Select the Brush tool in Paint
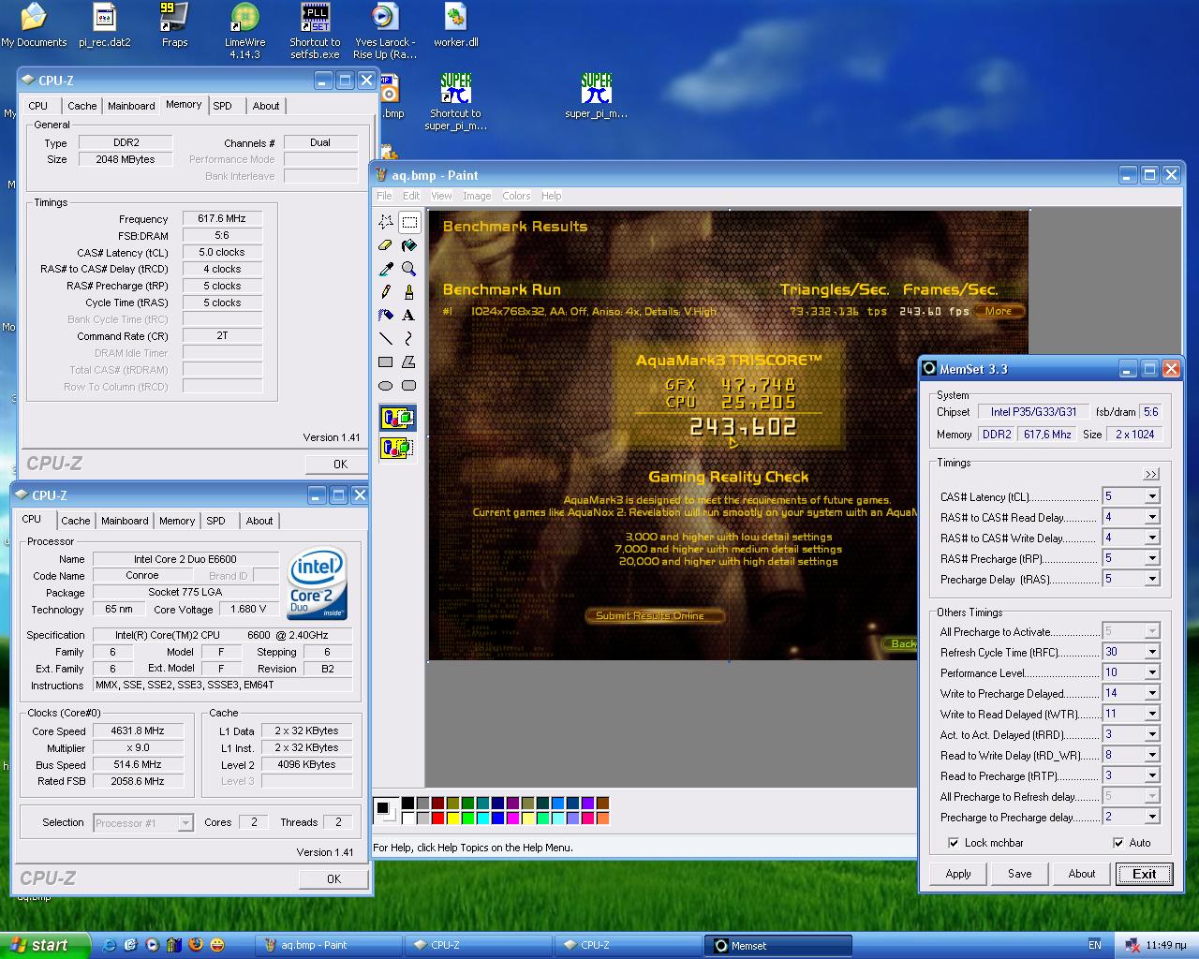The height and width of the screenshot is (959, 1199). tap(409, 292)
